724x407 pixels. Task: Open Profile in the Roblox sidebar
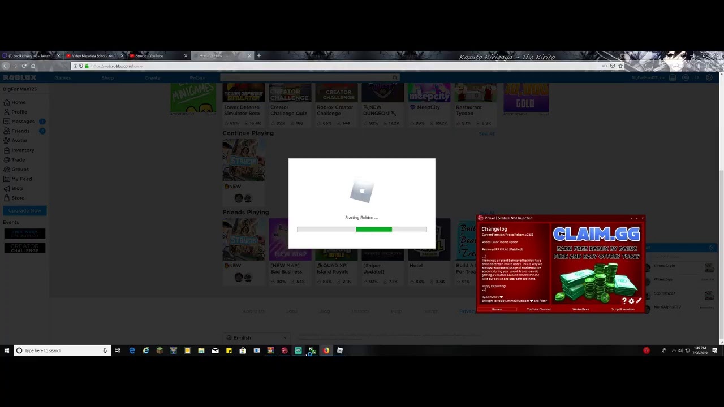click(15, 112)
